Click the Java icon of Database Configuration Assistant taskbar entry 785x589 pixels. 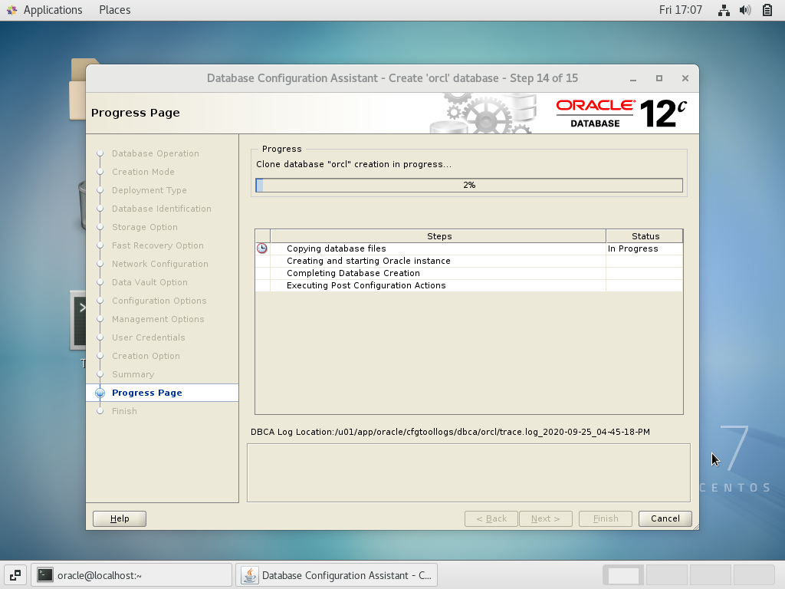(249, 575)
